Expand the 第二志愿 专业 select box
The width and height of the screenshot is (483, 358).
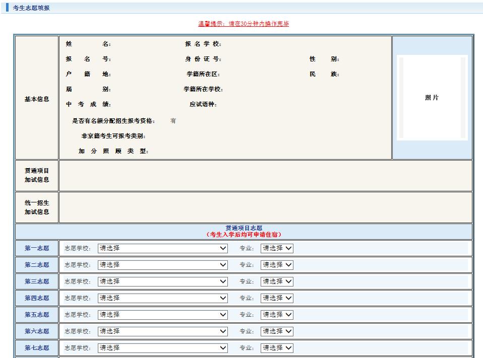coord(277,265)
